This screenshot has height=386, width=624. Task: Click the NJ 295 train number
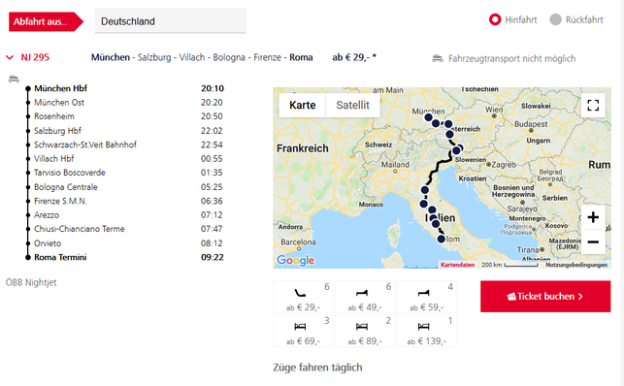click(x=35, y=57)
